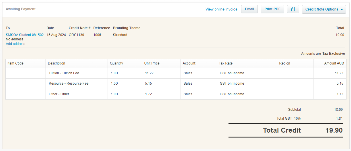Select the Tuition - Tuition Fee description cell
This screenshot has height=151, width=351.
pos(64,73)
